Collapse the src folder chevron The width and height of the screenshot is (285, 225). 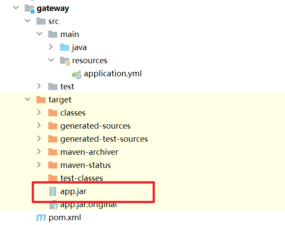(28, 21)
